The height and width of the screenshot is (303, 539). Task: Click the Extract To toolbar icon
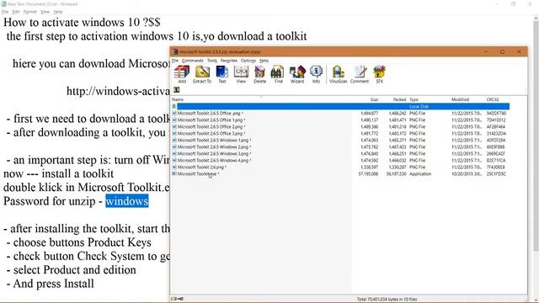pos(202,75)
